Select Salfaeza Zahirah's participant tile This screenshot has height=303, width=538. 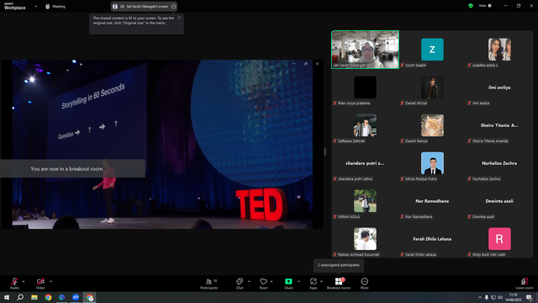pos(365,125)
